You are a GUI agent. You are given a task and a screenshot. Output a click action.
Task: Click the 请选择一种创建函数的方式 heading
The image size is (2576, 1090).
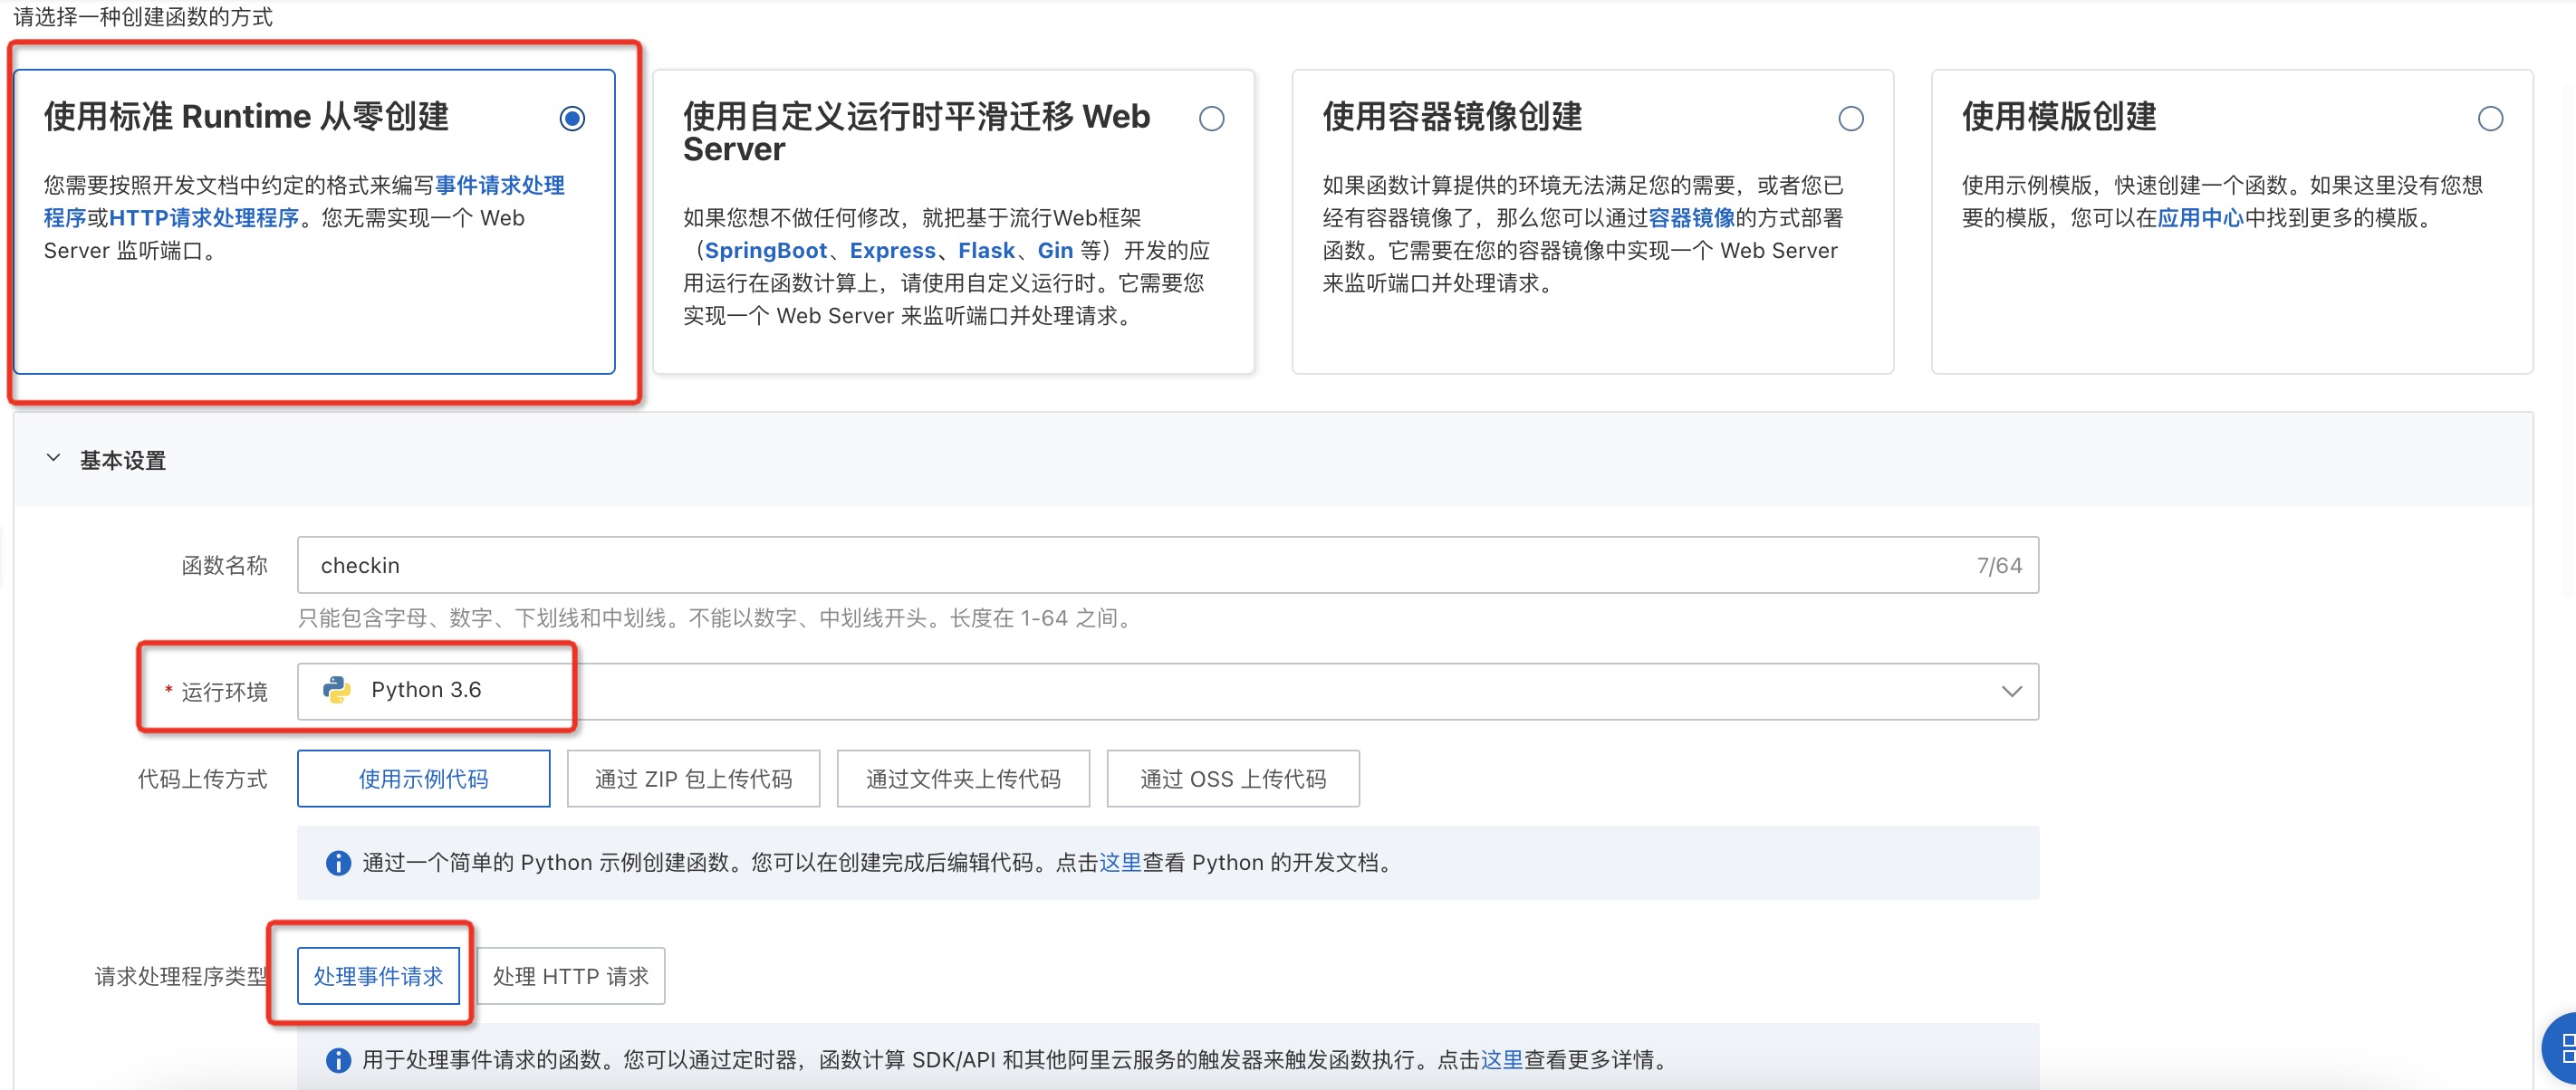(143, 17)
